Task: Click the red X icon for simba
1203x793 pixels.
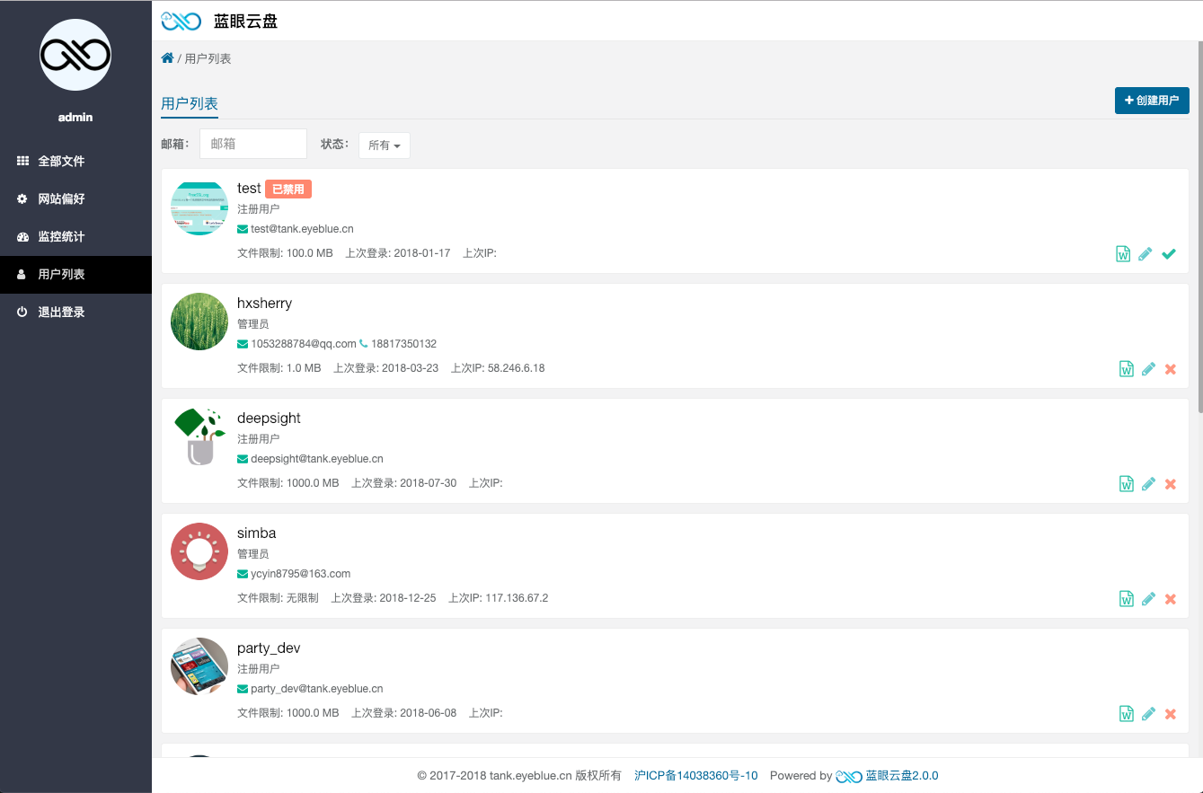Action: click(1170, 599)
